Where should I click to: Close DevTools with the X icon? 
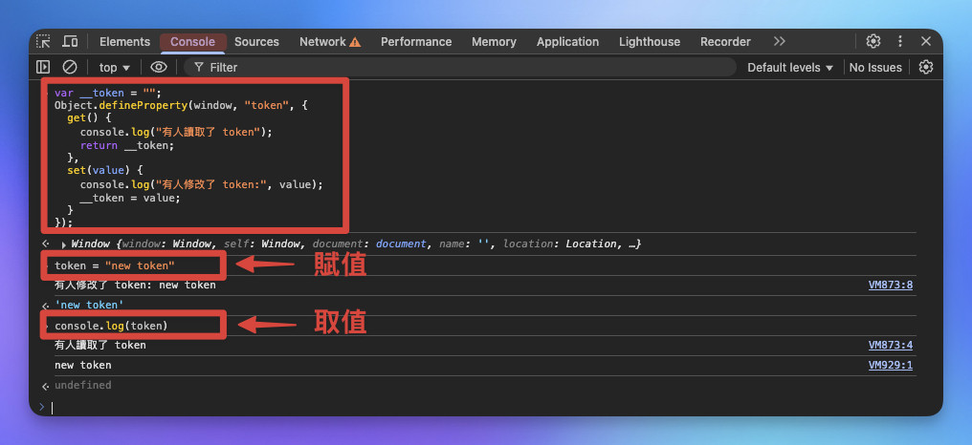coord(926,41)
